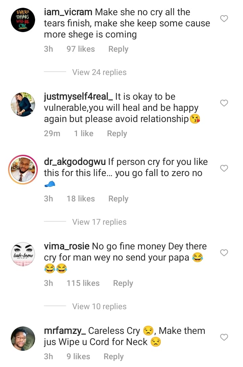Expand View 17 replies
Viewport: 243px width, 367px height.
99,222
